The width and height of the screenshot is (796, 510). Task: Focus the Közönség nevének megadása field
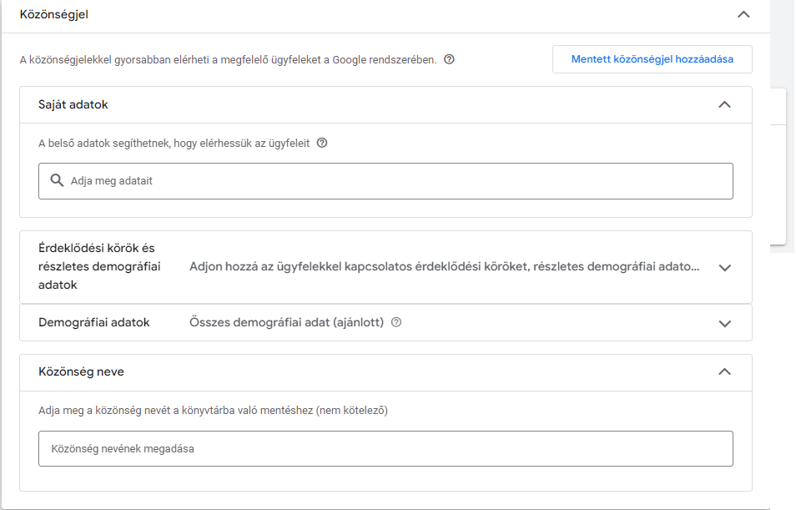(385, 448)
